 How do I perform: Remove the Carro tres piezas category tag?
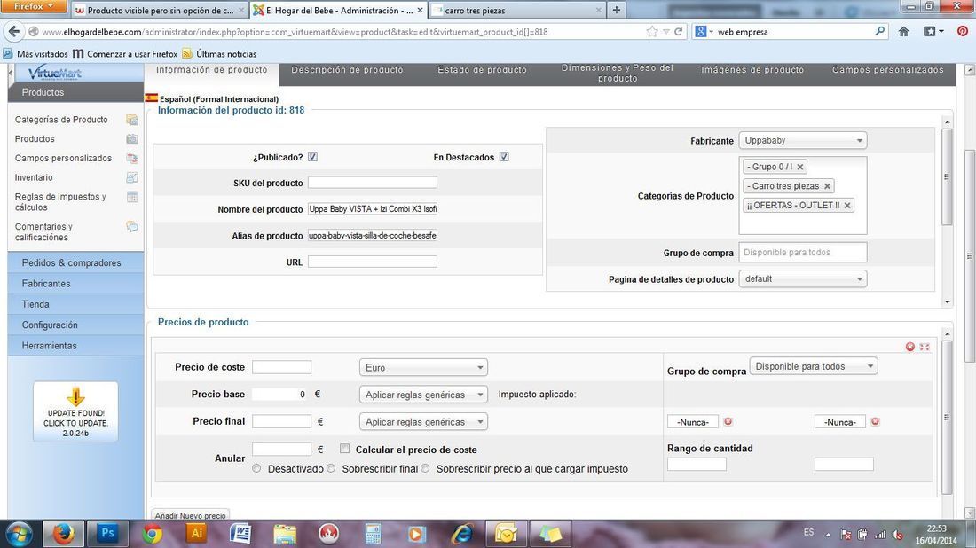pyautogui.click(x=827, y=186)
